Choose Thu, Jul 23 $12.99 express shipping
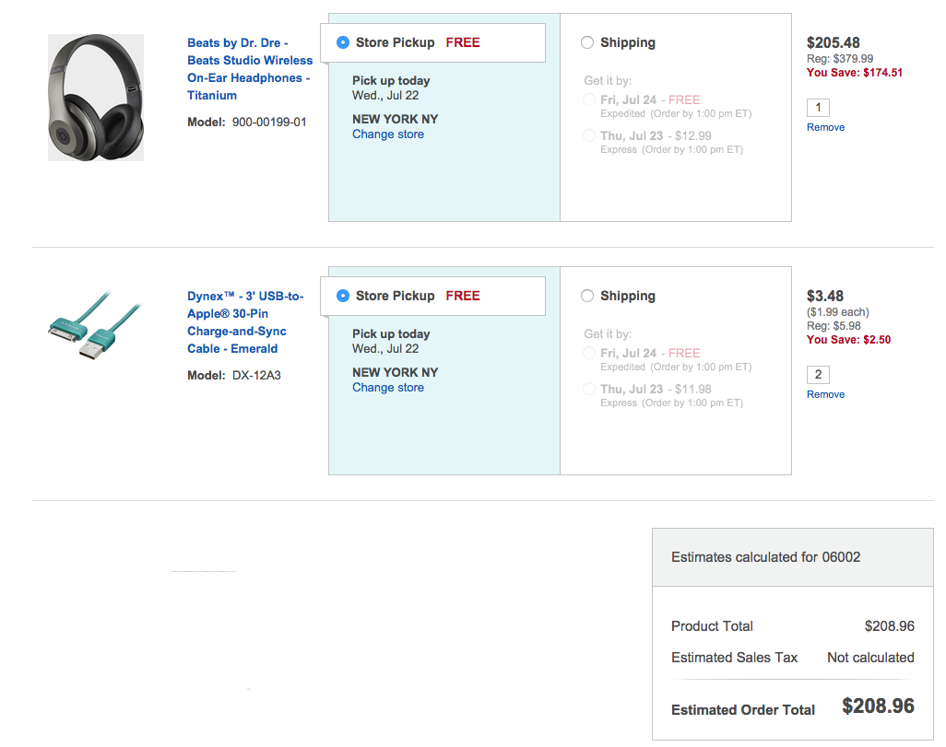 [x=590, y=135]
